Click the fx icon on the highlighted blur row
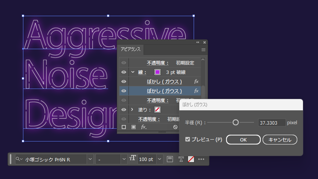 point(196,91)
